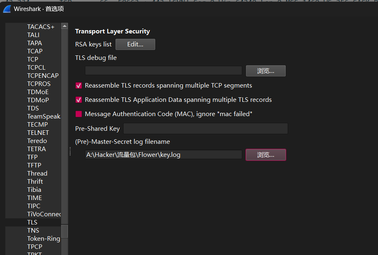Click the Wireshark shark fin title icon
This screenshot has height=255, width=378.
[7, 9]
